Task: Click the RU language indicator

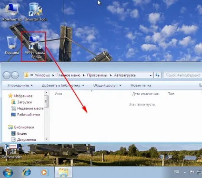Action: [x=177, y=171]
